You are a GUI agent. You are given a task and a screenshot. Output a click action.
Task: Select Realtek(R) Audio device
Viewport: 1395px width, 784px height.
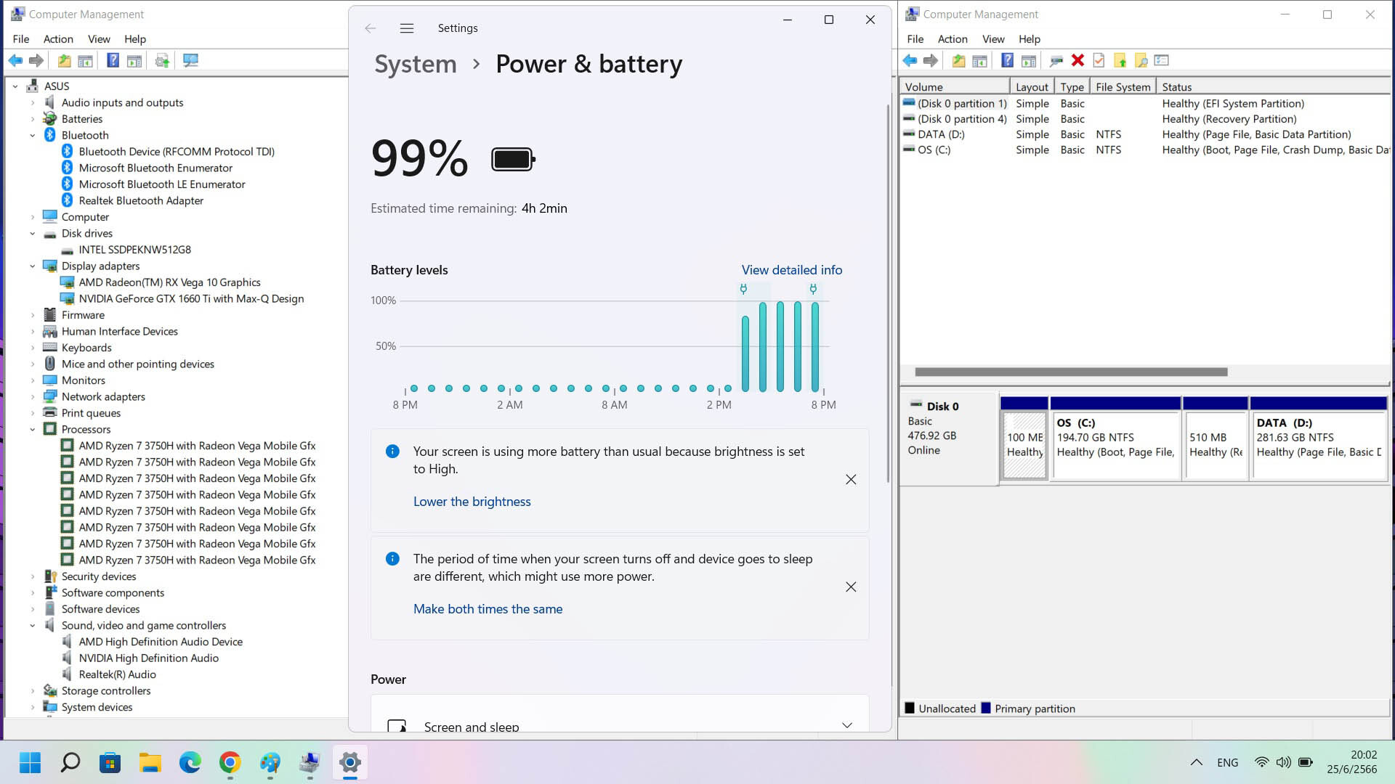[x=117, y=675]
